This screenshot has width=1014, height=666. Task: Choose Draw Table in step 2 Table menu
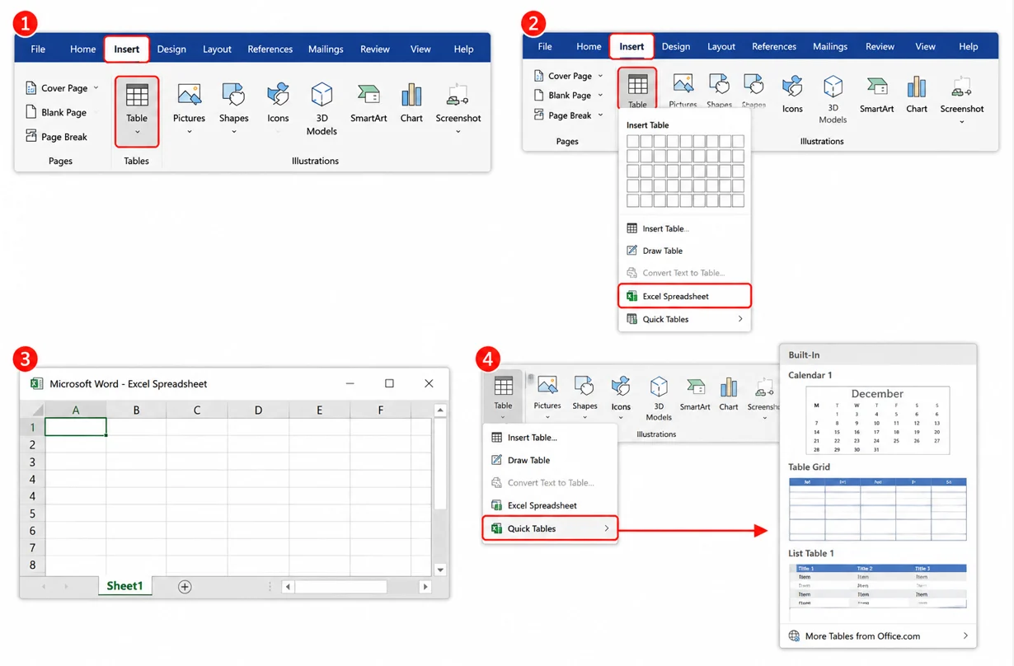point(685,251)
